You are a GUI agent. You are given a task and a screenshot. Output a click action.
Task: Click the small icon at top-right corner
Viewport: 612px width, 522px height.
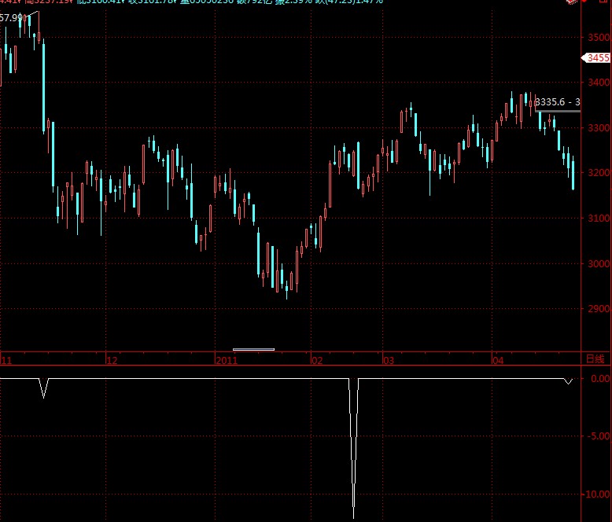click(x=570, y=3)
